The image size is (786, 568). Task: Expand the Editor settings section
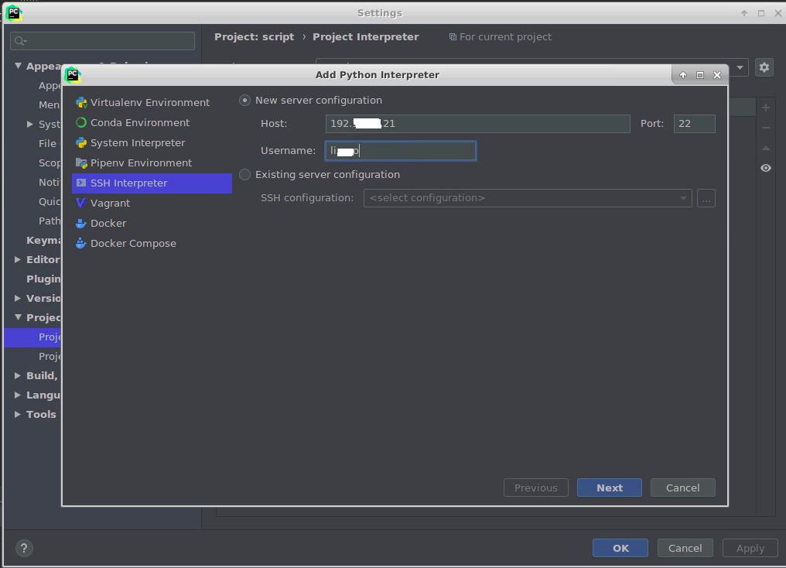(18, 259)
